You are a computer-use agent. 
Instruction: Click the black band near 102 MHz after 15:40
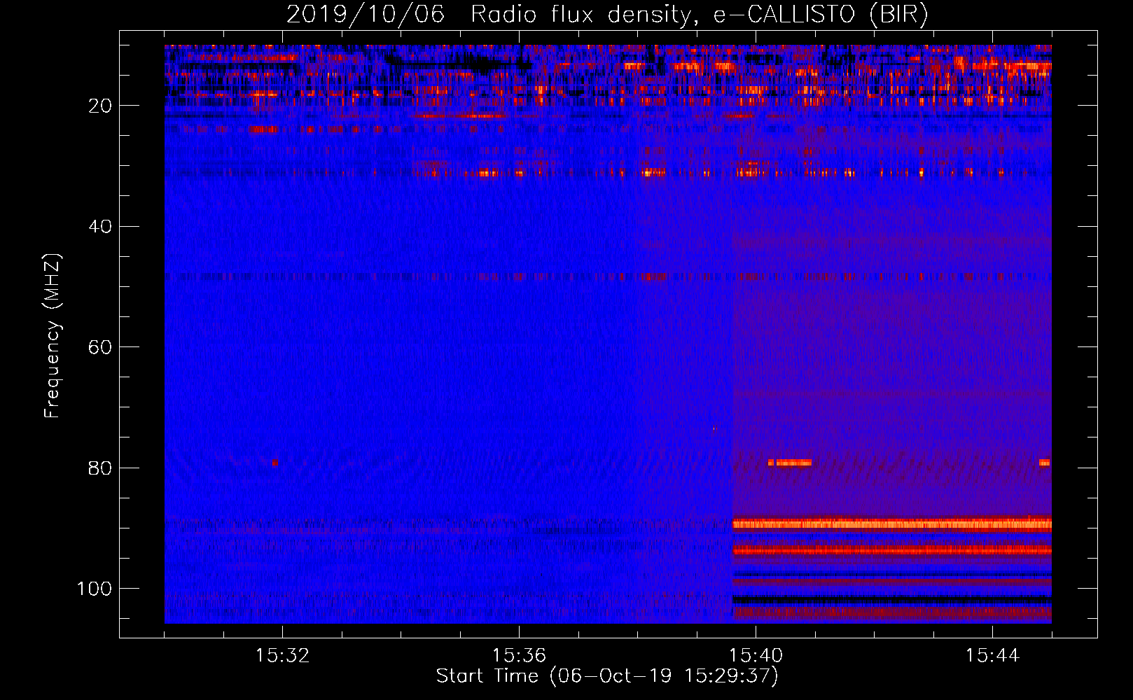tap(892, 600)
